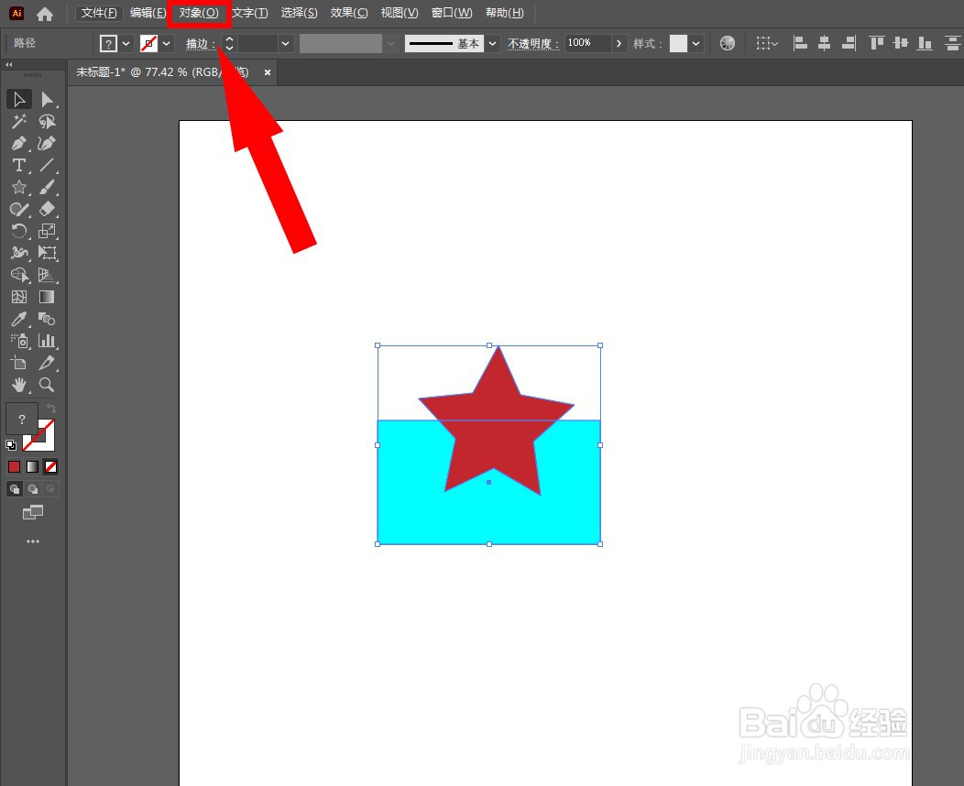Select the Perspective Grid tool

(47, 276)
